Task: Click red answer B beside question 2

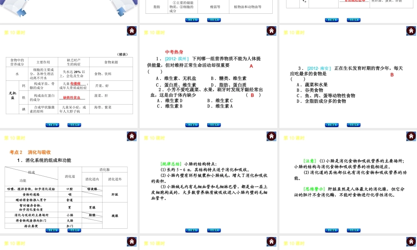Action: (252, 95)
